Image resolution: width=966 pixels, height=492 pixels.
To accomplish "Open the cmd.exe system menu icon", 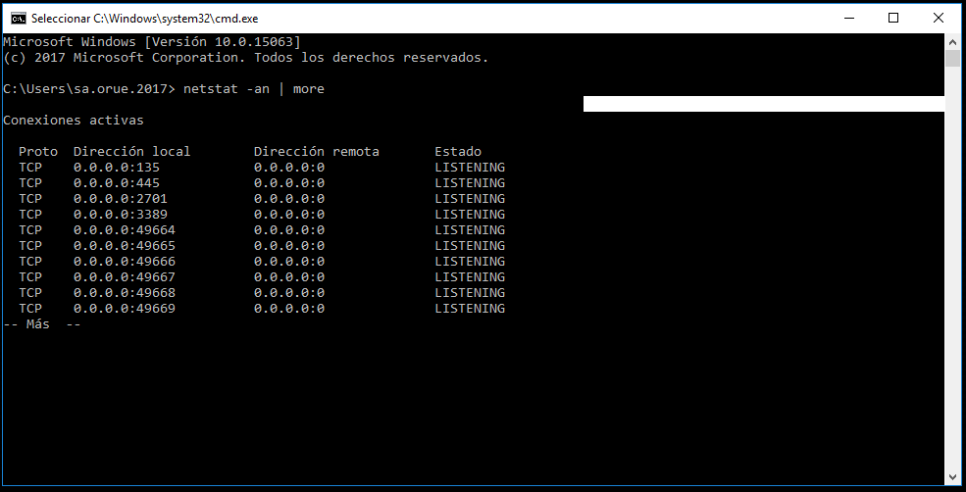I will (x=19, y=18).
